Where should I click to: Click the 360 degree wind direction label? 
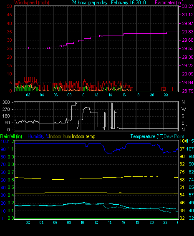(x=6, y=102)
